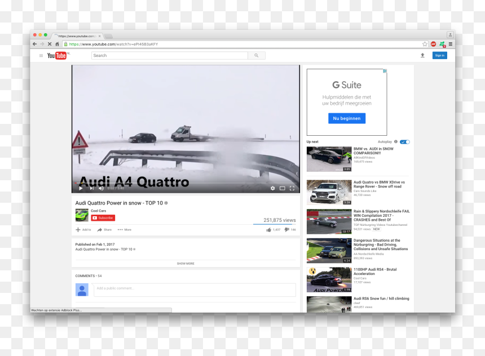Click the video title Audi Quattro Power in snow
485x356 pixels.
pos(121,203)
